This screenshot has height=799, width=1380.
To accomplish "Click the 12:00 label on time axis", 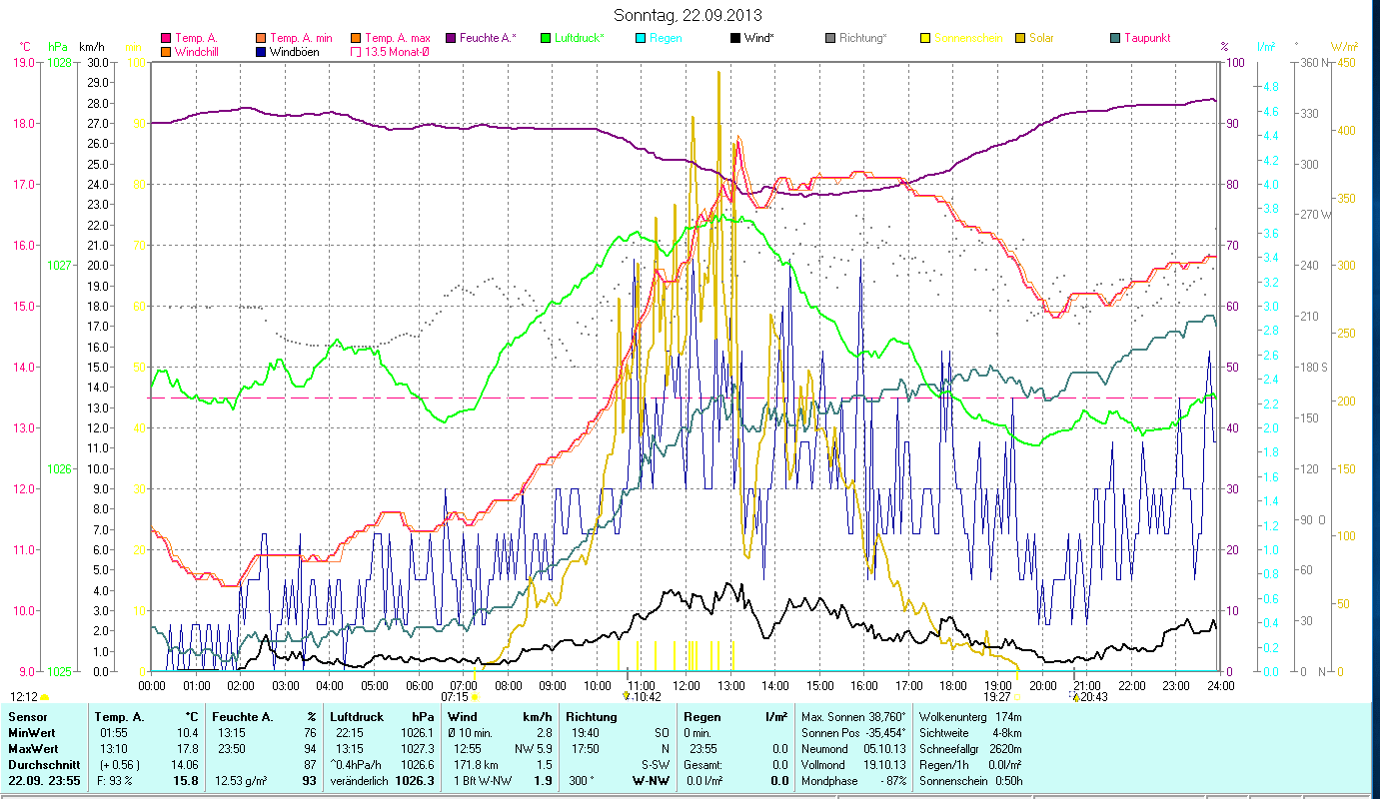I will tap(687, 685).
